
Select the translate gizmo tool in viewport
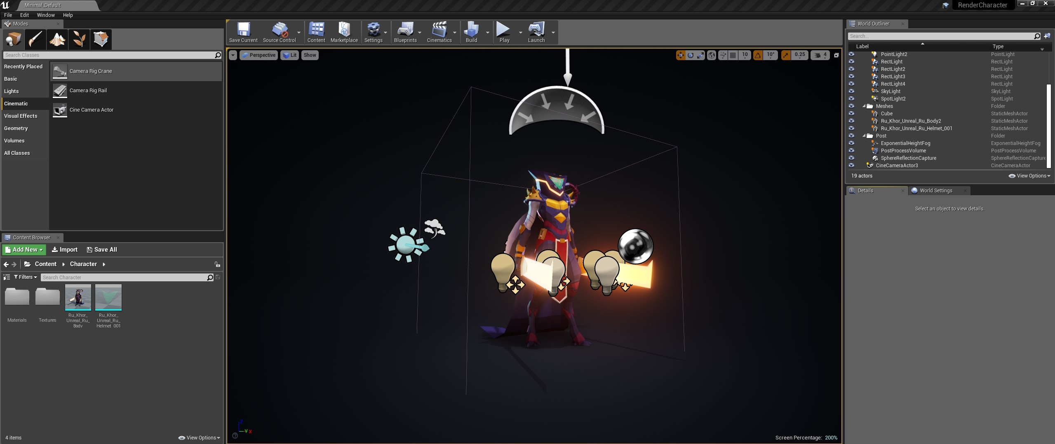tap(680, 55)
